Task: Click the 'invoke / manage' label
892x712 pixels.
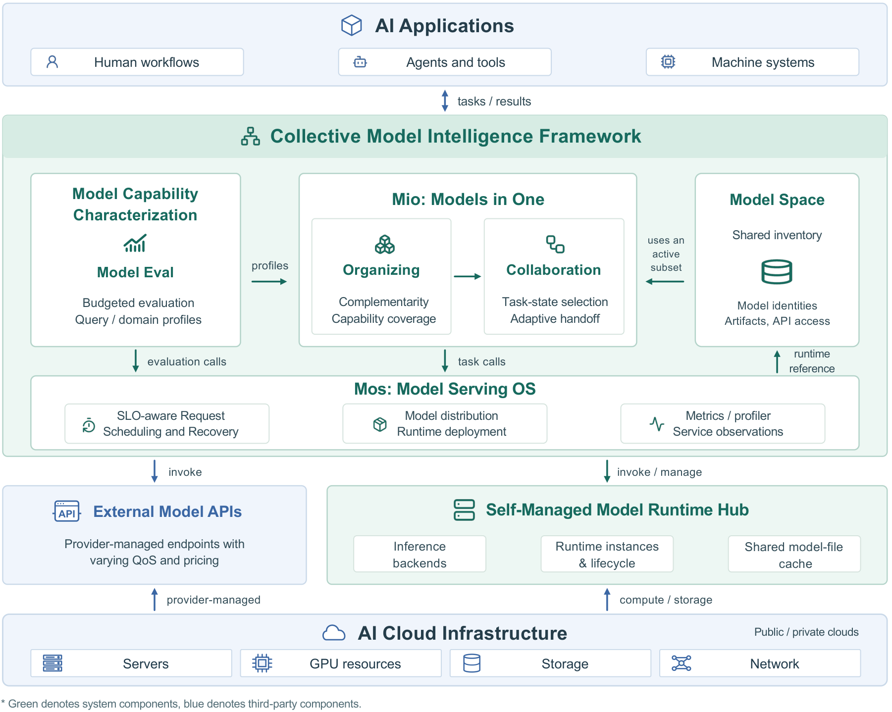Action: pyautogui.click(x=659, y=472)
